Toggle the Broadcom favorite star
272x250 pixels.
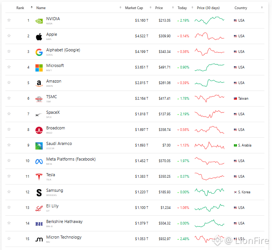(x=9, y=129)
